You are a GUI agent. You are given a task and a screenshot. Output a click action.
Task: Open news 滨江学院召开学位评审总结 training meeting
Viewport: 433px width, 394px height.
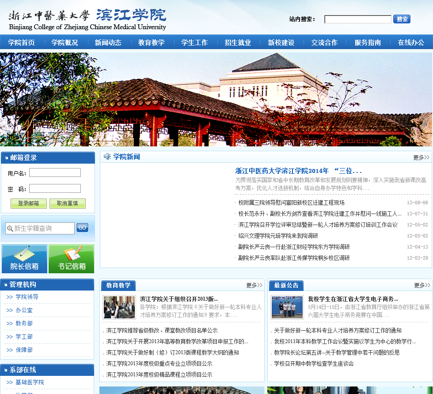click(318, 225)
